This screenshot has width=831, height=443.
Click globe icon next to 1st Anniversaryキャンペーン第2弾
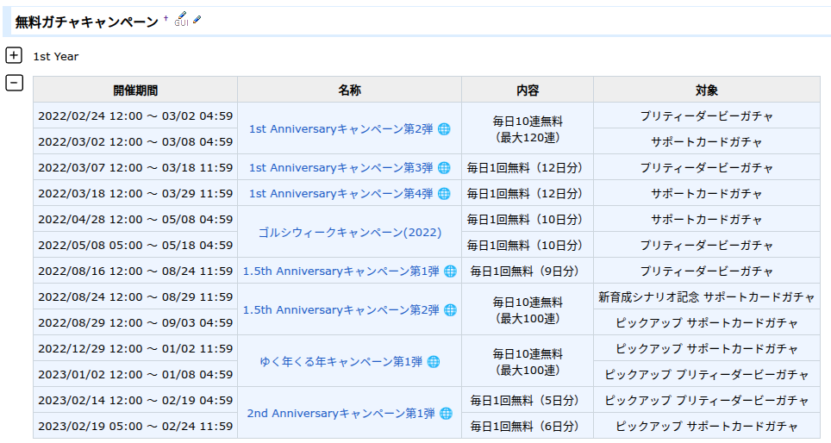pyautogui.click(x=444, y=128)
